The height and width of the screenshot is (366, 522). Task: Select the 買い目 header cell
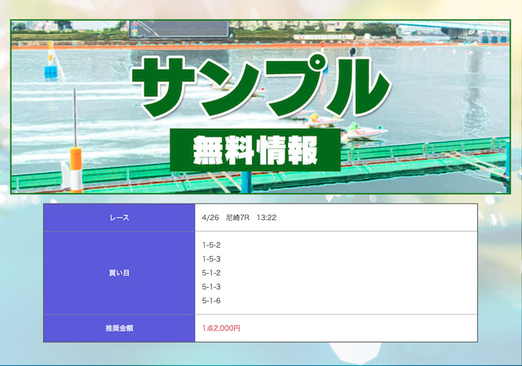pyautogui.click(x=119, y=273)
